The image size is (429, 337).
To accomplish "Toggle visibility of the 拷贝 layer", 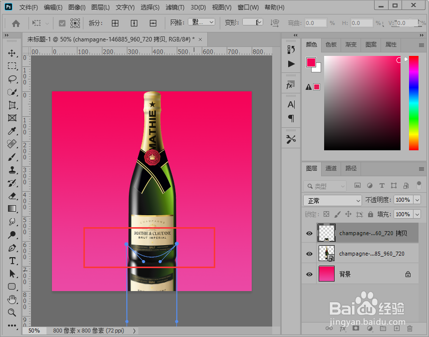I will pyautogui.click(x=309, y=233).
